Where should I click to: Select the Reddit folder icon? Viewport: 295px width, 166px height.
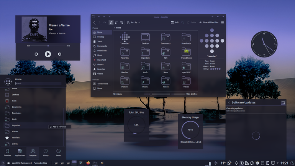166,82
